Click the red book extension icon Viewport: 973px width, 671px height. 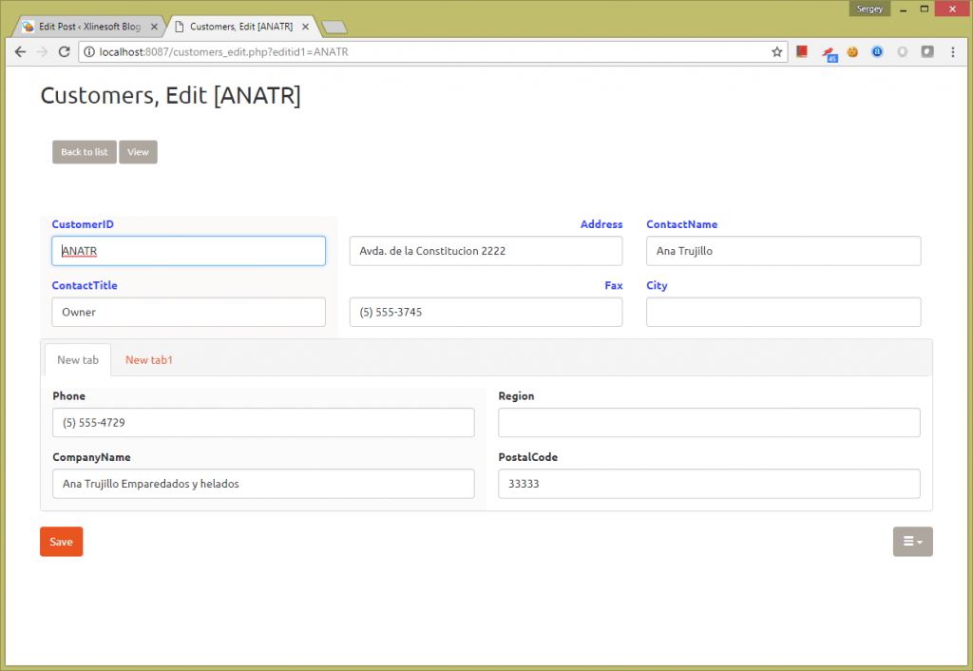pyautogui.click(x=802, y=51)
